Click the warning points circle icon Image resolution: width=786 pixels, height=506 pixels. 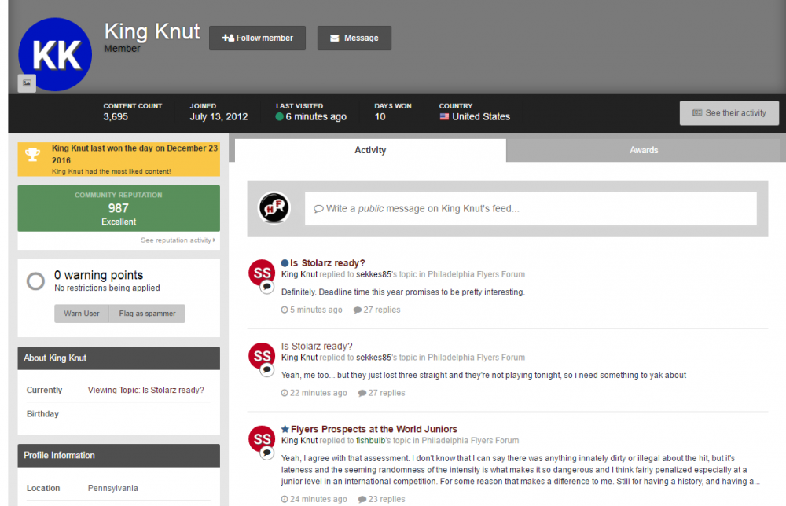click(x=35, y=280)
